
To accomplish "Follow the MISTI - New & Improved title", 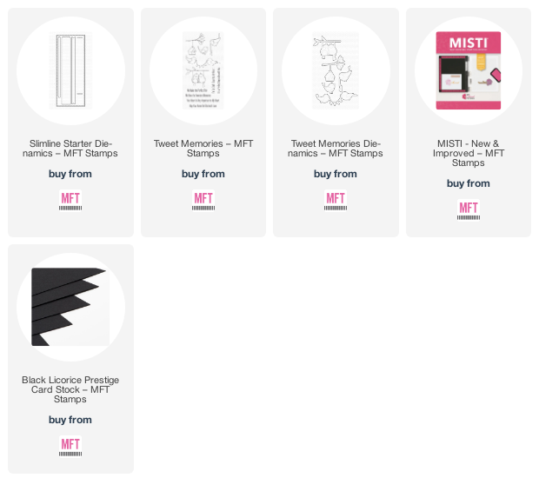I will tap(469, 153).
